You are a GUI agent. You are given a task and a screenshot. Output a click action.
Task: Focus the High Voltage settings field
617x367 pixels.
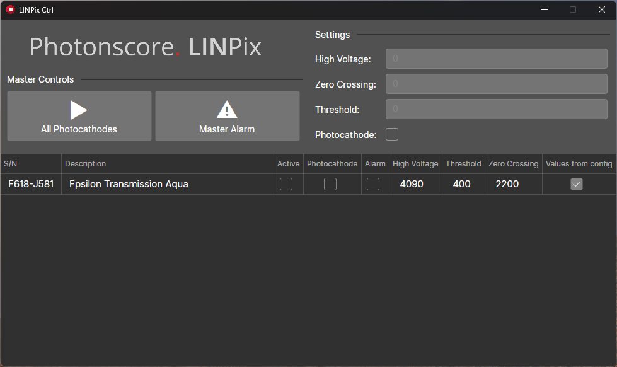click(496, 59)
